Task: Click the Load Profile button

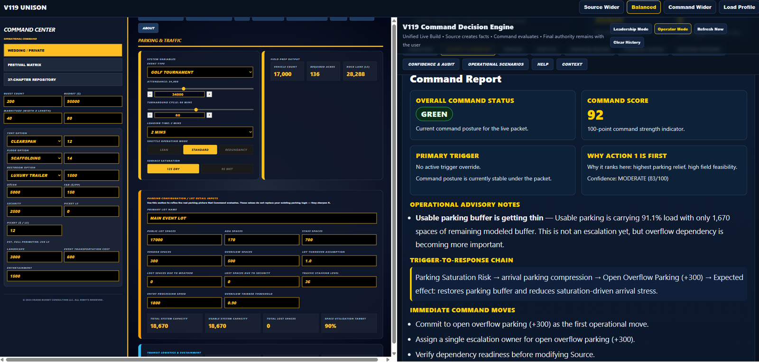Action: [x=739, y=7]
